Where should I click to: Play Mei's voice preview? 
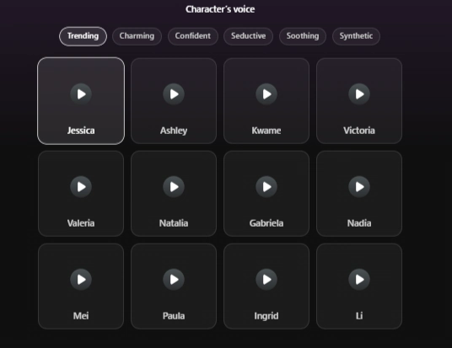tap(81, 280)
